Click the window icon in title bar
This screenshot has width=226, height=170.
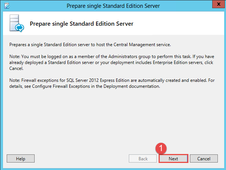coord(7,6)
